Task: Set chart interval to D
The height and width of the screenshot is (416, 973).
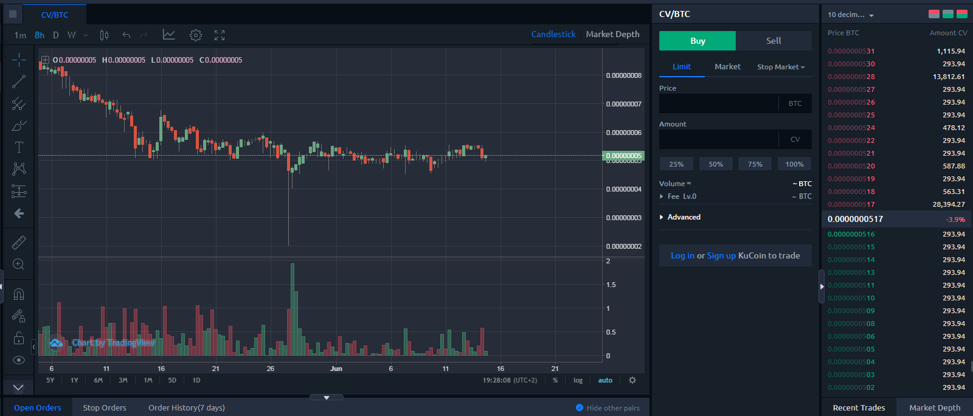Action: (56, 35)
